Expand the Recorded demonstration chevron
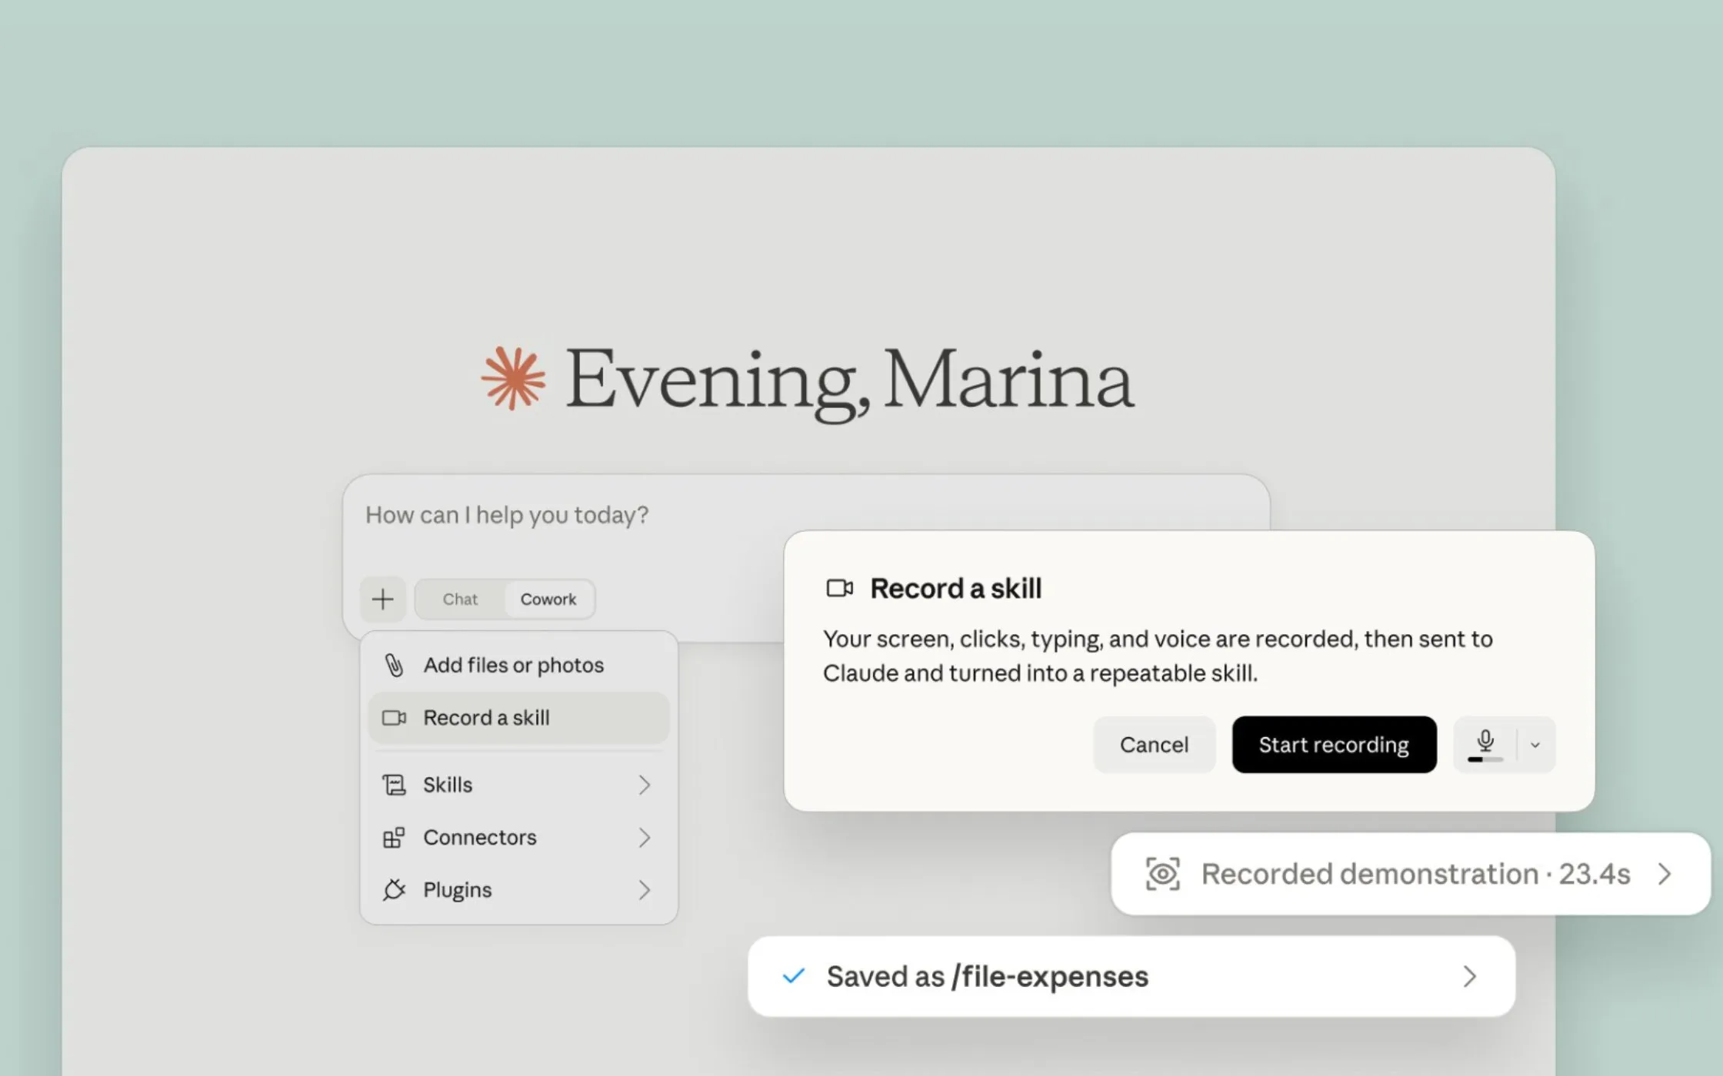The width and height of the screenshot is (1723, 1076). point(1665,874)
